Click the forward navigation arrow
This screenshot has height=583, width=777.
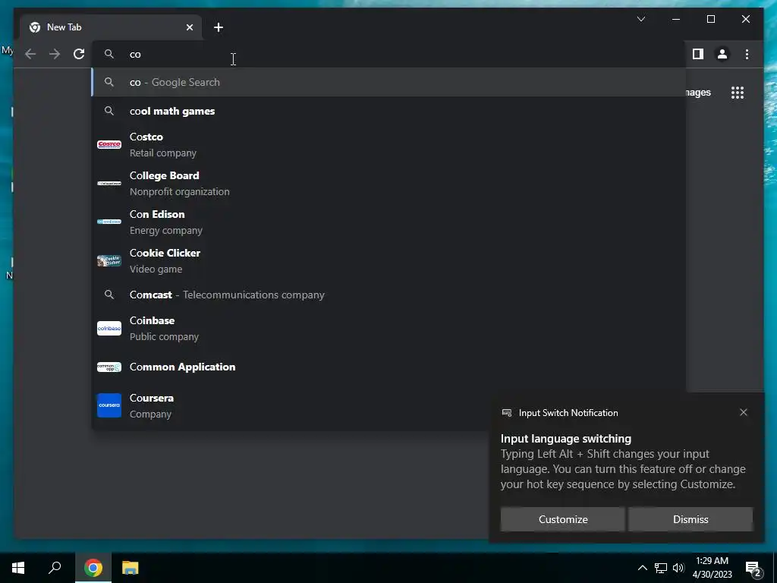(55, 54)
